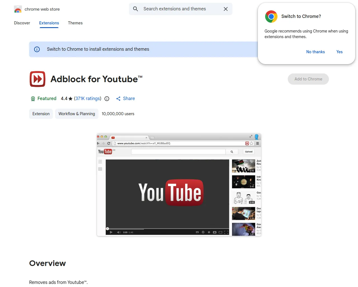Click the star rating icon

tap(70, 99)
